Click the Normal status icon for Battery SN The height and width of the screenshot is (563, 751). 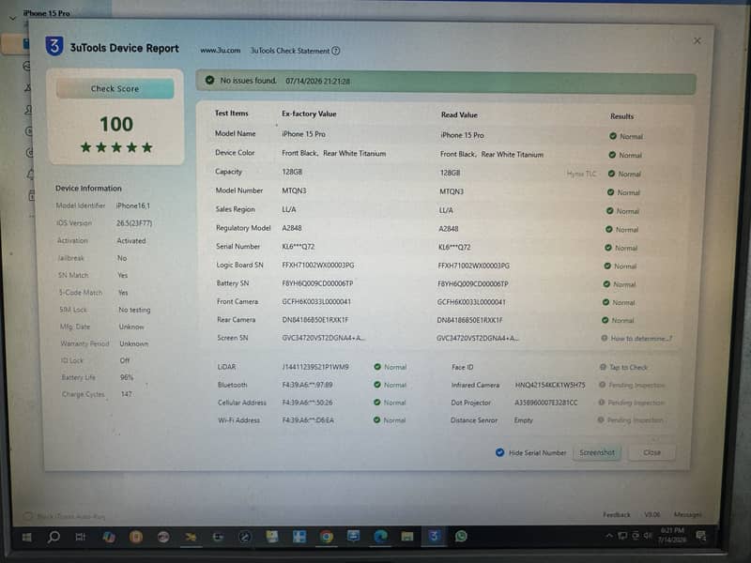point(606,284)
